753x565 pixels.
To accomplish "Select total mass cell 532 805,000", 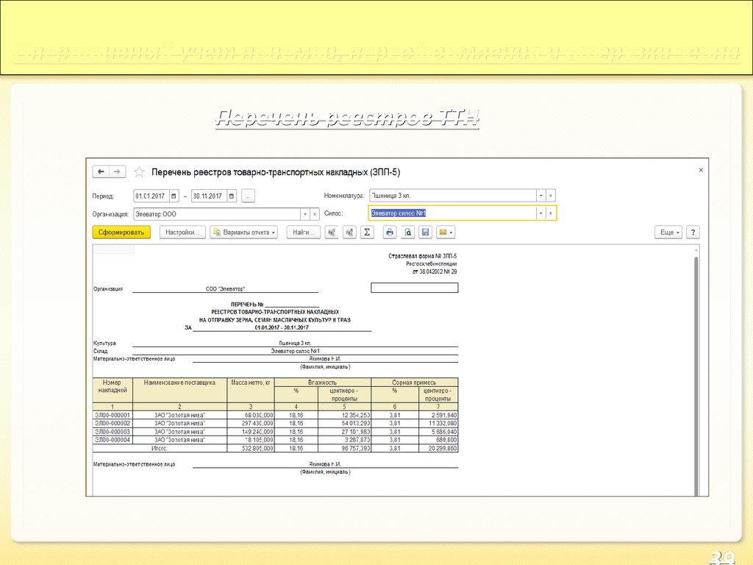I will tap(250, 448).
